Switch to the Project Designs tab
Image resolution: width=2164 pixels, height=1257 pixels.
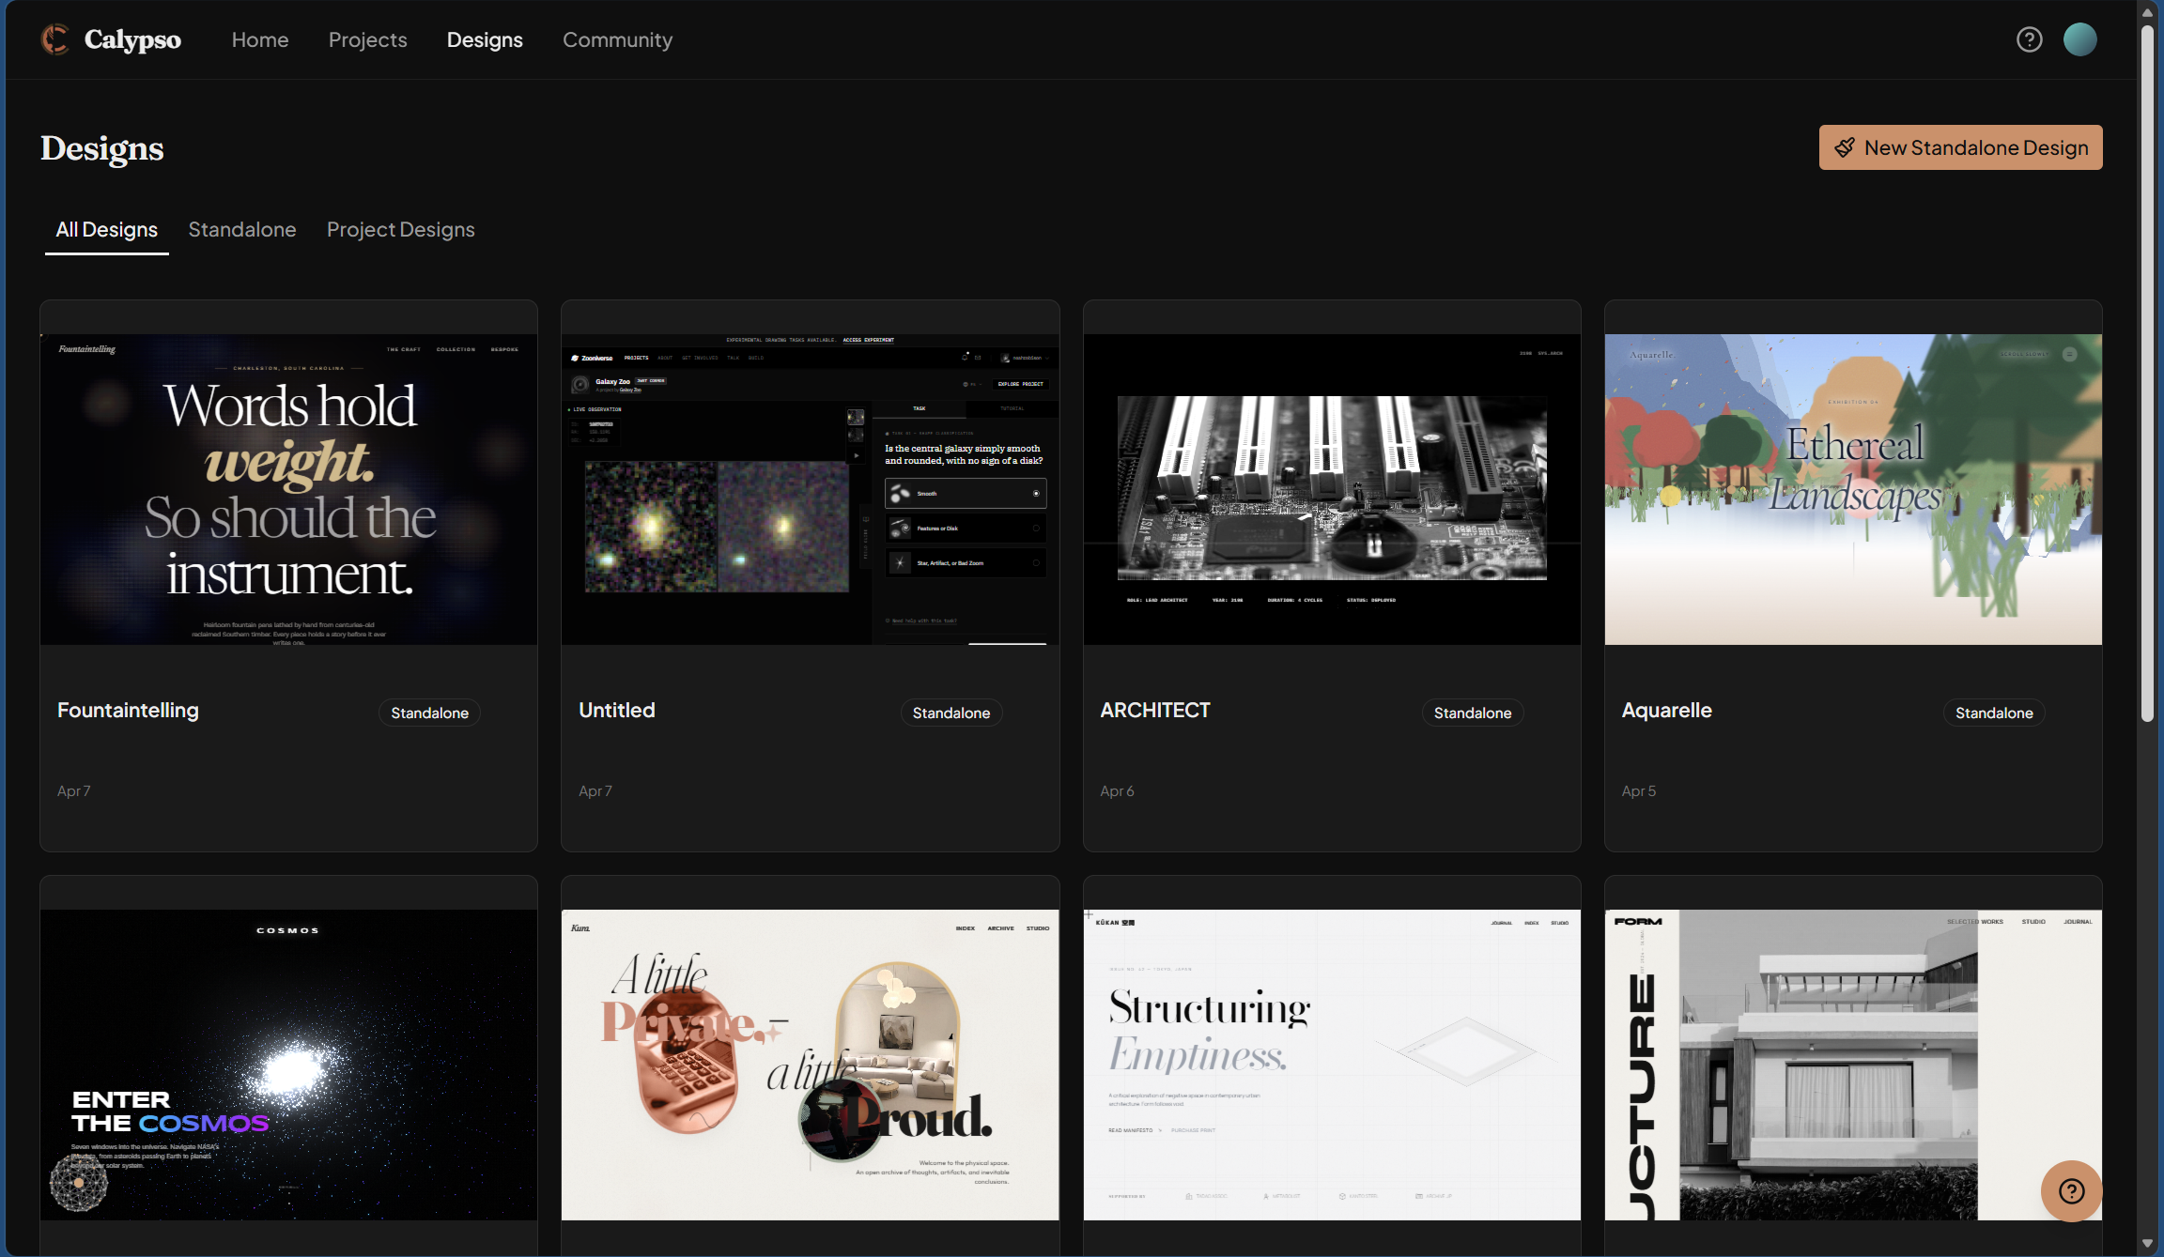(400, 229)
